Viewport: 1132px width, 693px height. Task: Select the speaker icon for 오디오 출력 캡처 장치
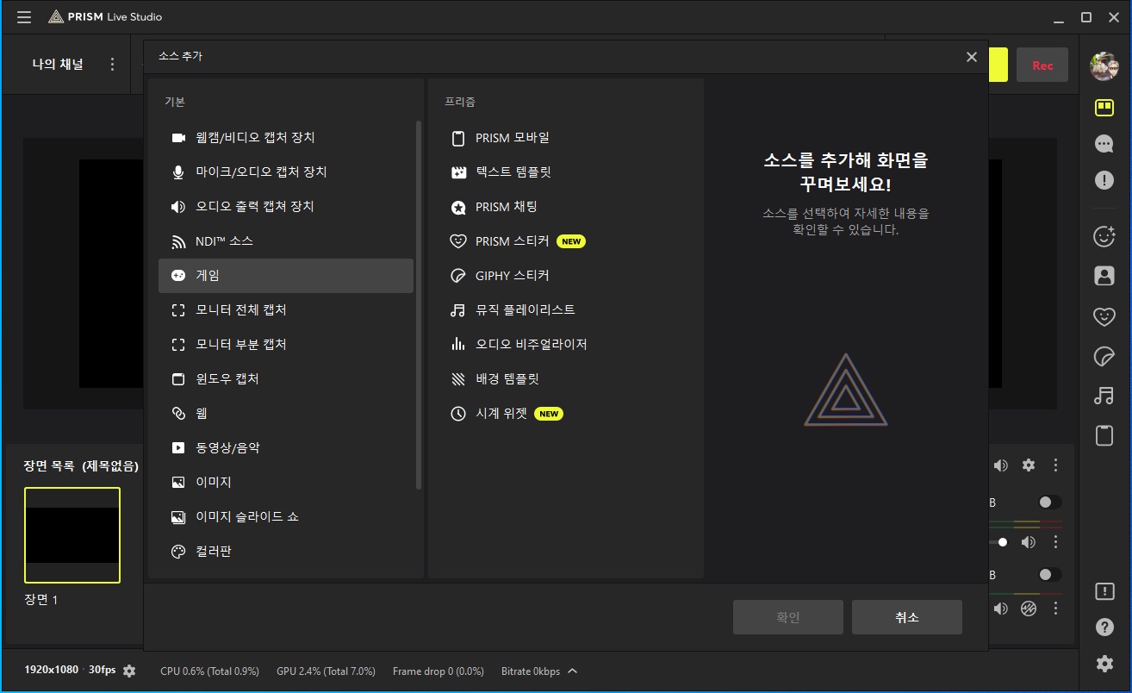tap(178, 207)
